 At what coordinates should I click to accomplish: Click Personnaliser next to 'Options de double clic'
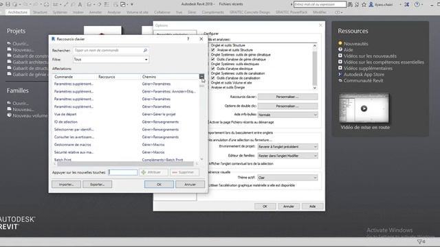point(287,106)
